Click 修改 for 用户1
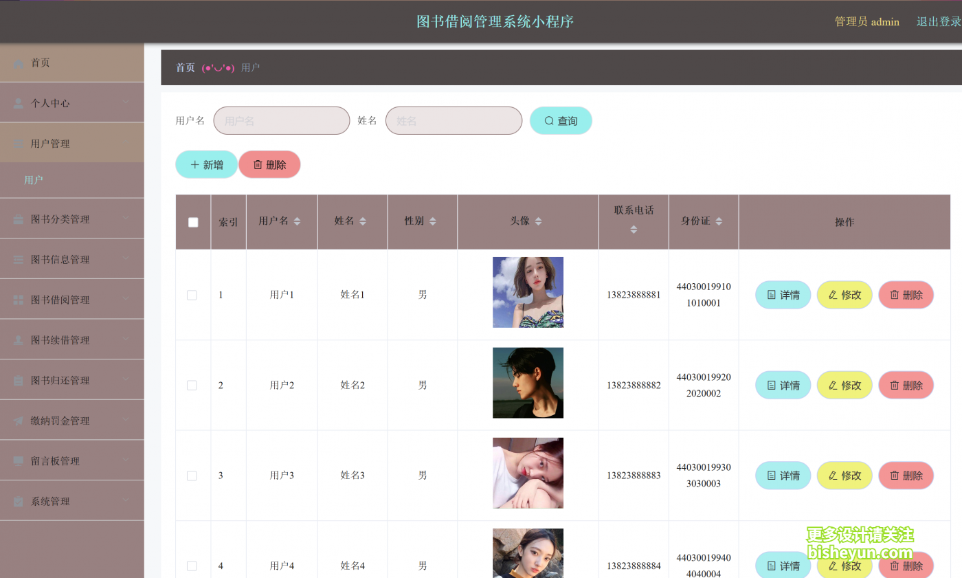 click(x=844, y=295)
